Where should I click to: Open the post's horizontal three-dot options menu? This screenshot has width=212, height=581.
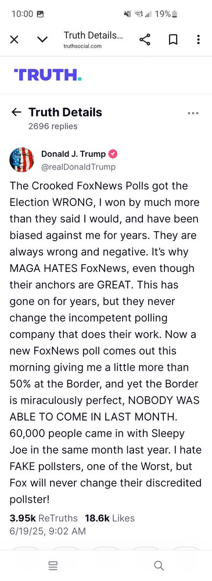(x=193, y=113)
